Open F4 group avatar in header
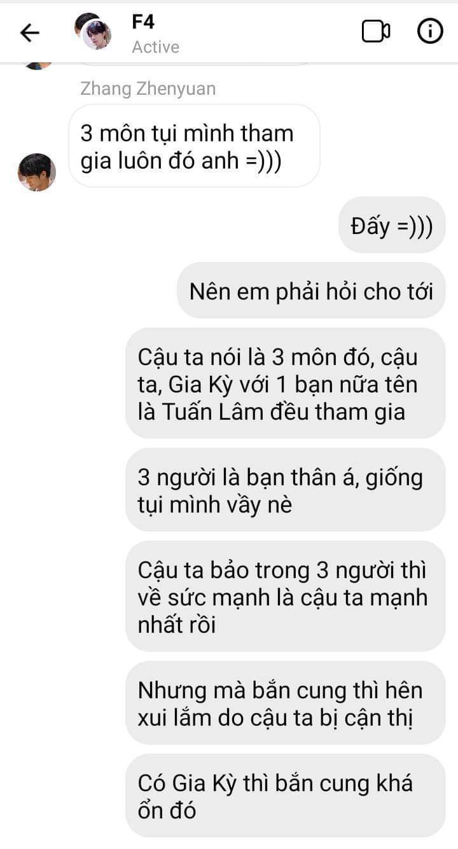458x849 pixels. (x=93, y=31)
